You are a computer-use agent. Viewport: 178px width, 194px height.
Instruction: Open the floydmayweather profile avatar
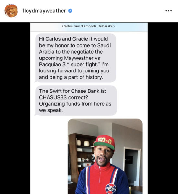(11, 11)
